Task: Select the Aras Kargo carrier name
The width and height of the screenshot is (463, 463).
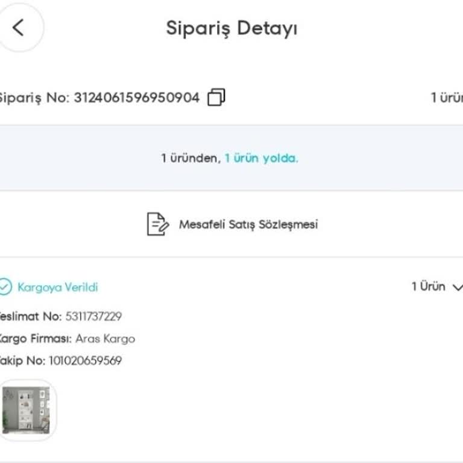Action: pyautogui.click(x=106, y=339)
